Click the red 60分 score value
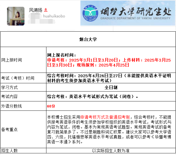Viewport: 176px width, 155px height. (51, 106)
